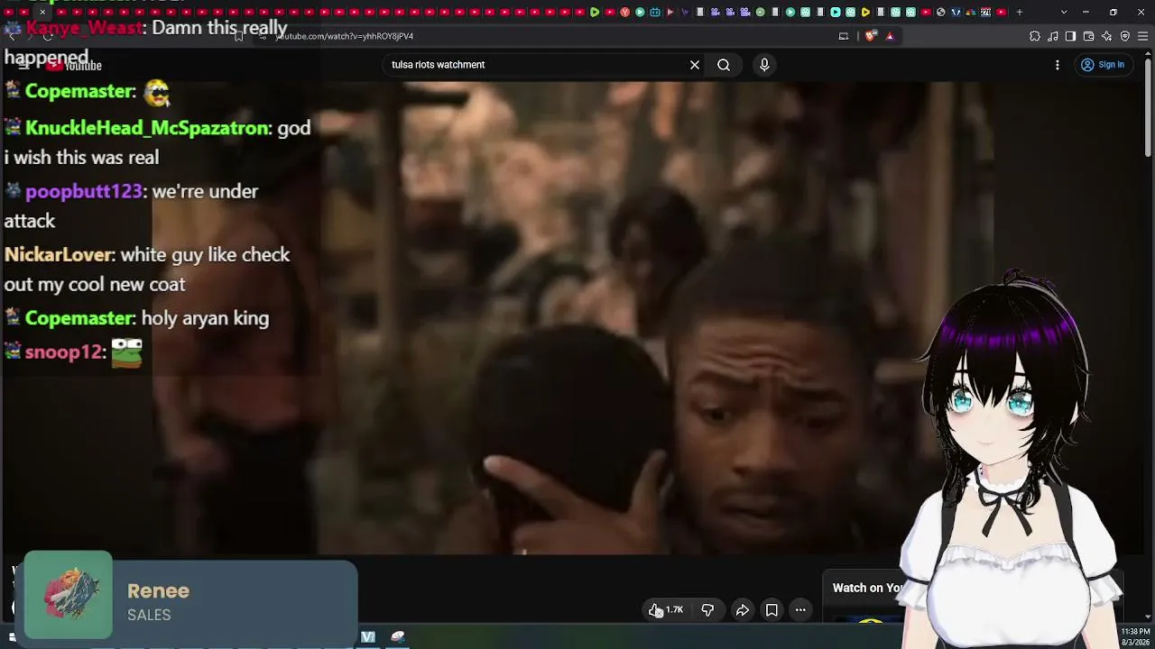Click the screen cast icon in address bar
This screenshot has height=649, width=1155.
point(844,36)
